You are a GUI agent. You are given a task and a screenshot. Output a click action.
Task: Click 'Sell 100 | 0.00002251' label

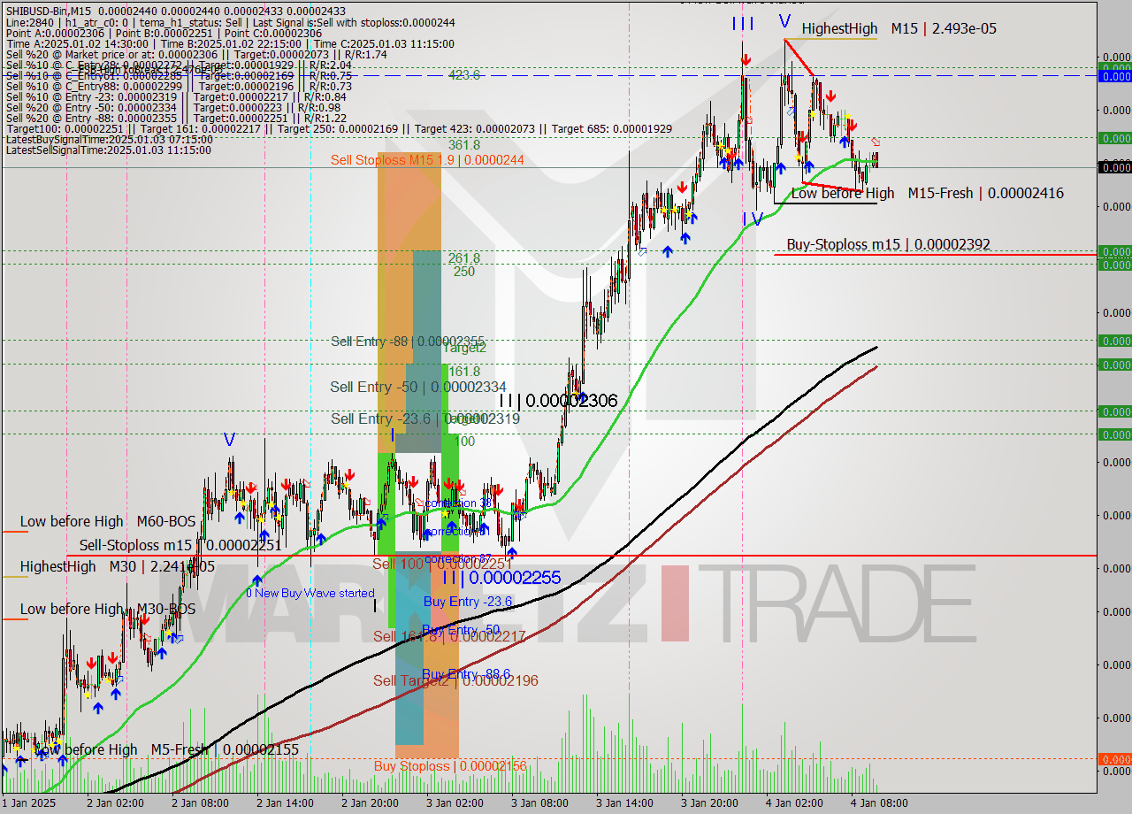click(x=442, y=564)
